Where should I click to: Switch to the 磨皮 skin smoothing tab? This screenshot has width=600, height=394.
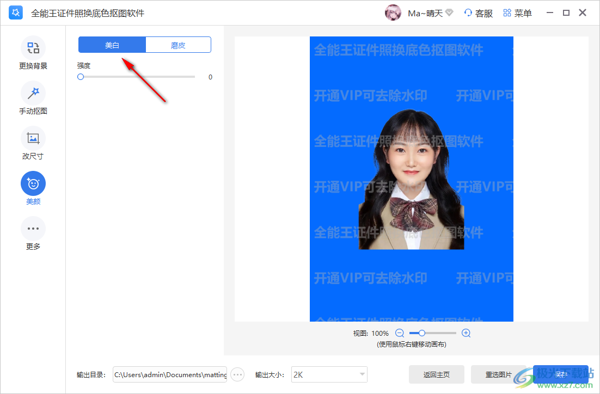[x=179, y=45]
